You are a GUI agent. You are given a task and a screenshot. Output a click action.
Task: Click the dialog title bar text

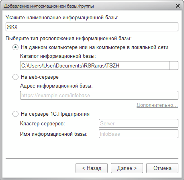(49, 6)
